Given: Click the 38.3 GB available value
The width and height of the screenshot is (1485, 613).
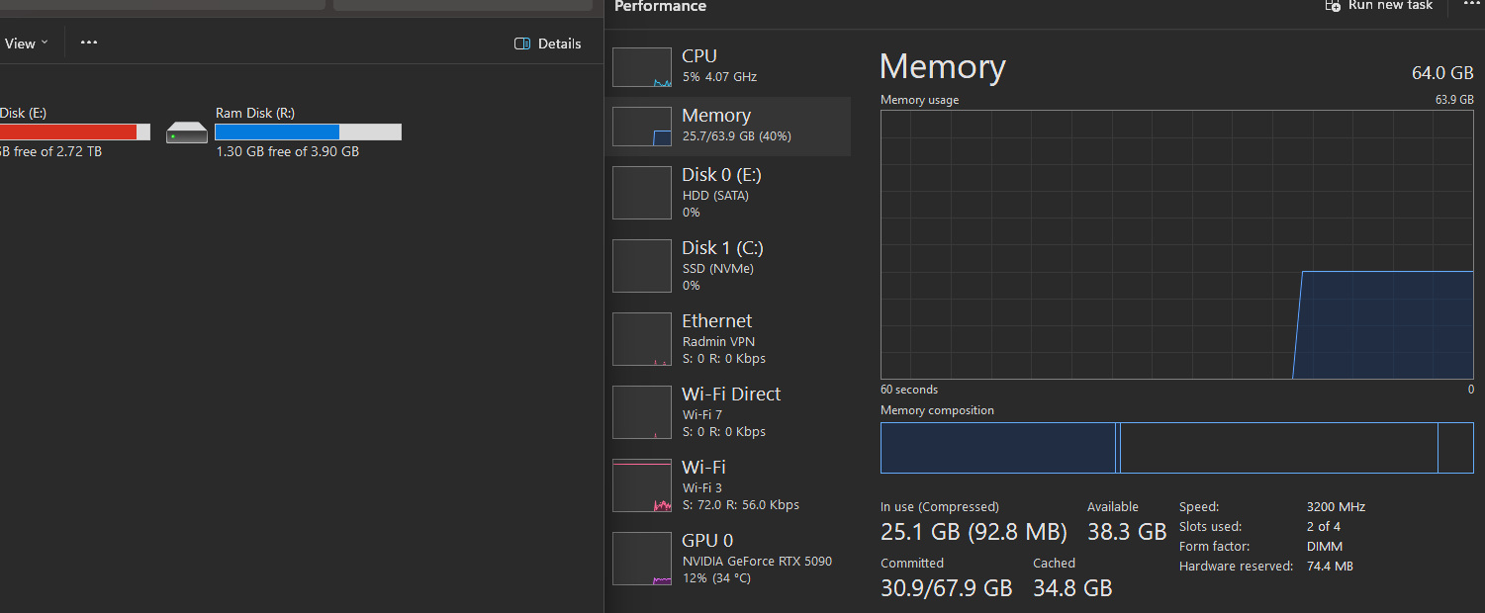Looking at the screenshot, I should (x=1127, y=532).
